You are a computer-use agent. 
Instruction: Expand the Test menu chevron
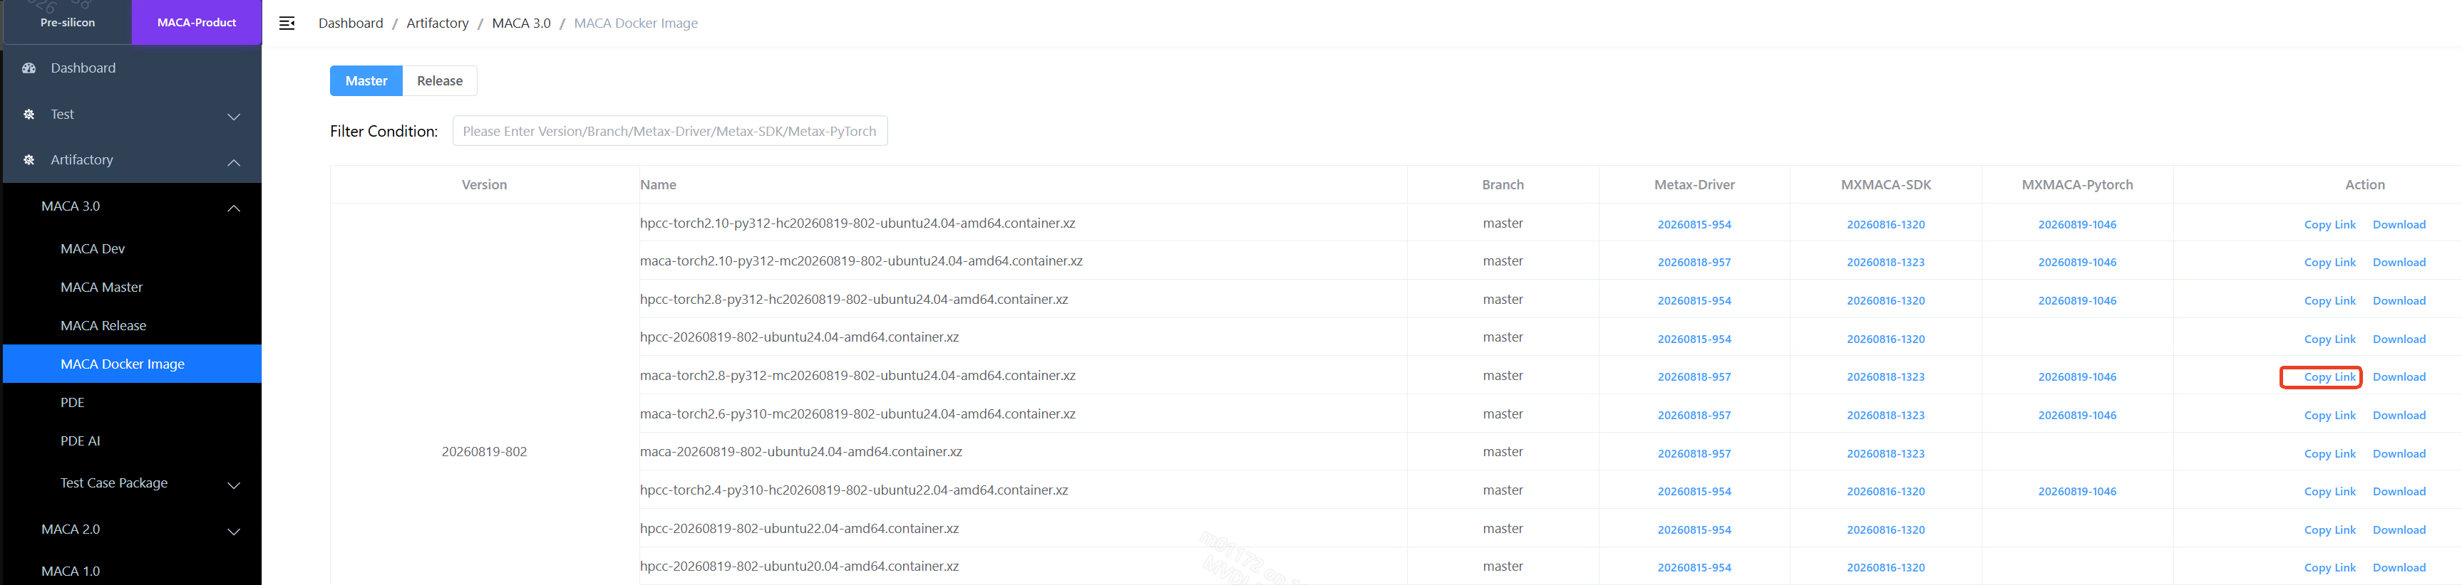click(235, 117)
